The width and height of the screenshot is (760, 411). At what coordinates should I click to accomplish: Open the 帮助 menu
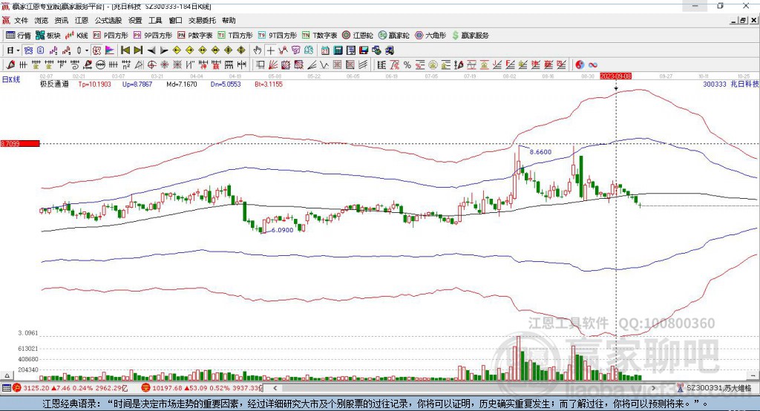click(x=229, y=20)
